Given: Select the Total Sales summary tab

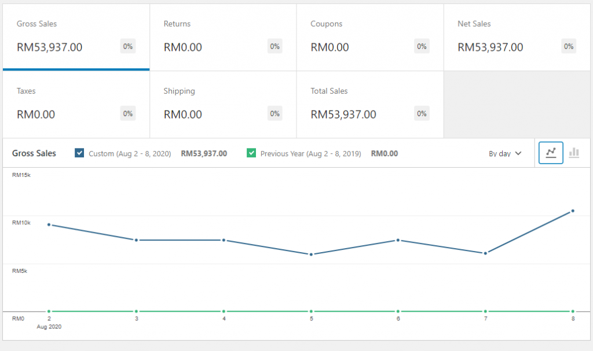Looking at the screenshot, I should (x=370, y=105).
